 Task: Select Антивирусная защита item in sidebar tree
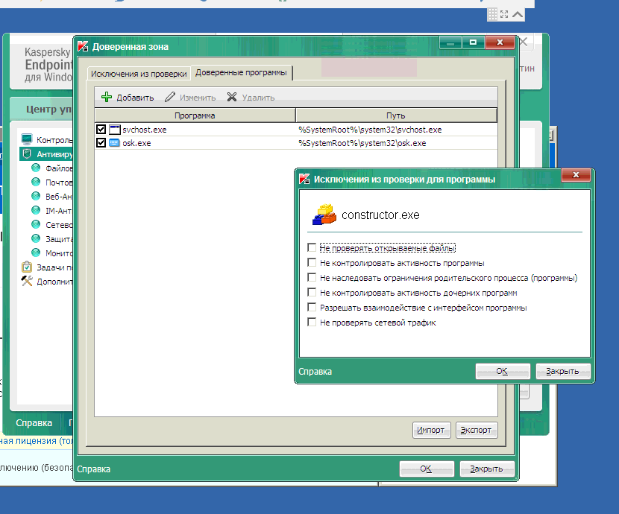54,154
